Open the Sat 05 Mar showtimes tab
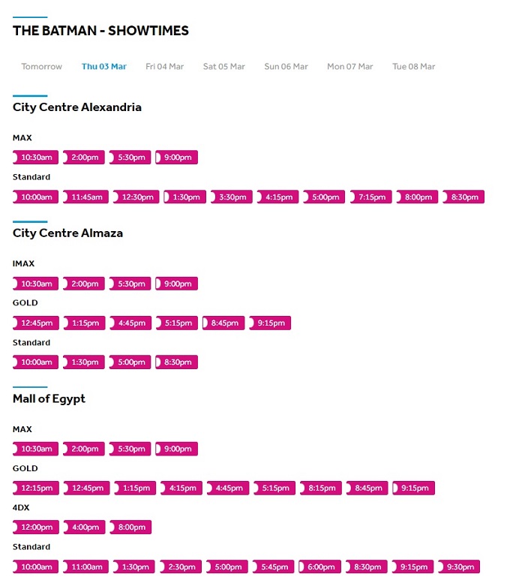Viewport: 525px width, 583px height. coord(223,67)
